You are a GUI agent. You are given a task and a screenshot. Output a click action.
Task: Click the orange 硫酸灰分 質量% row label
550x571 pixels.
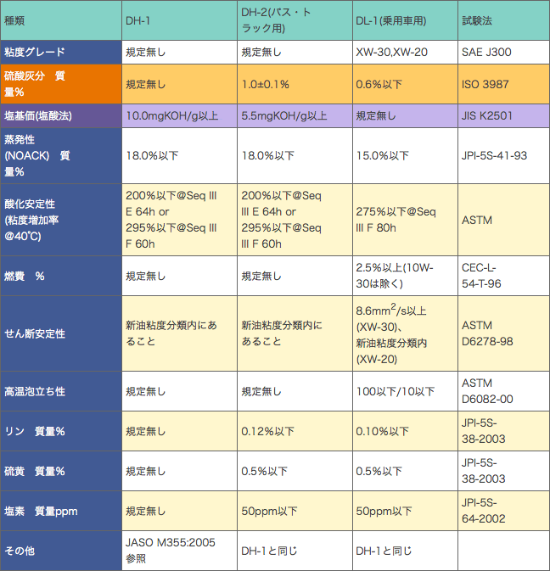pos(59,83)
